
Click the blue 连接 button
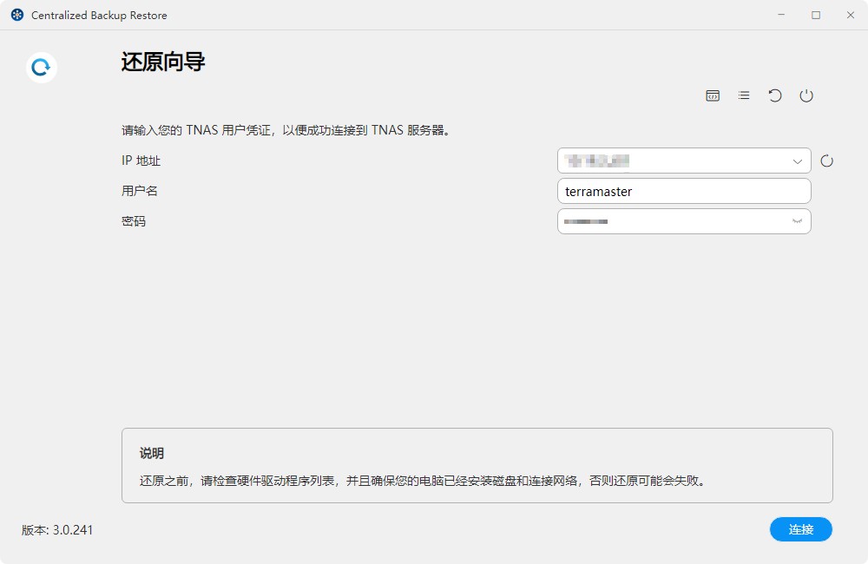[800, 529]
